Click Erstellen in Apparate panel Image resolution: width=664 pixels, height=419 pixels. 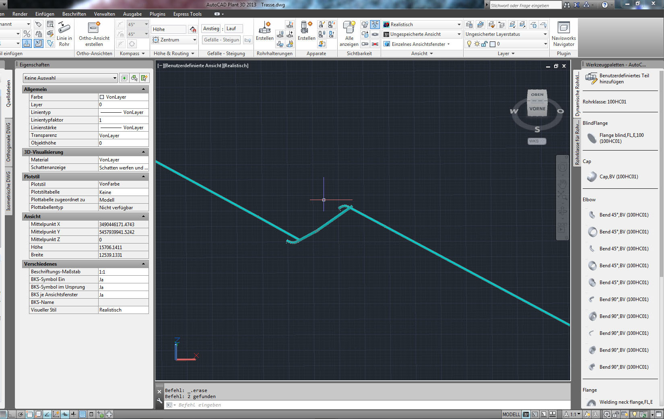point(306,31)
